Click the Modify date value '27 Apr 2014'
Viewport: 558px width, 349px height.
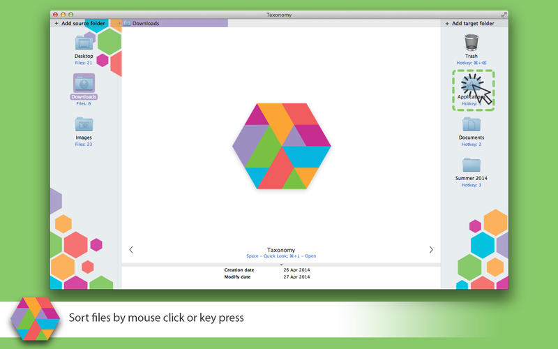(x=296, y=276)
